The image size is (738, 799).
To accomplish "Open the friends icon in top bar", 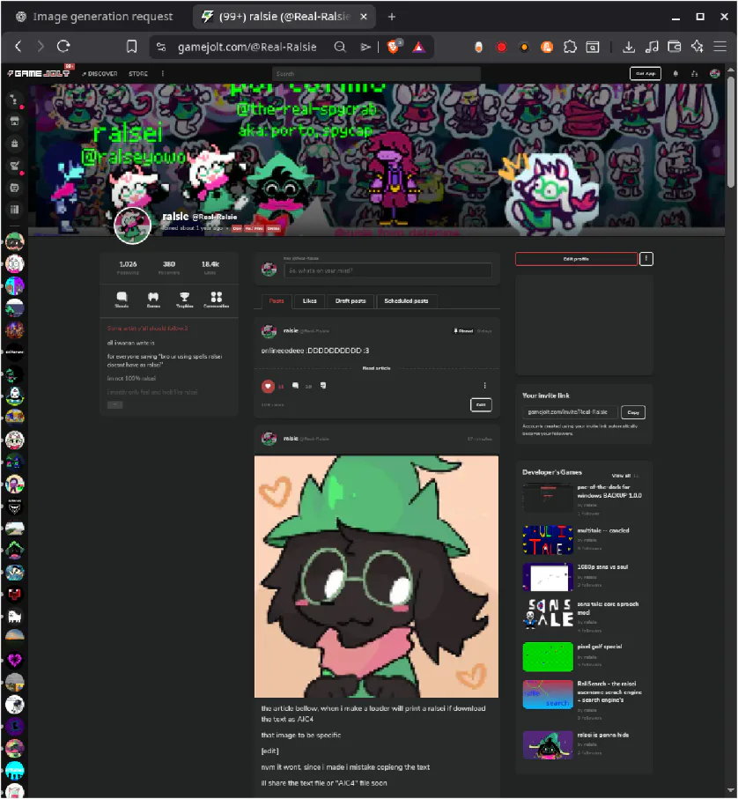I will click(x=694, y=74).
